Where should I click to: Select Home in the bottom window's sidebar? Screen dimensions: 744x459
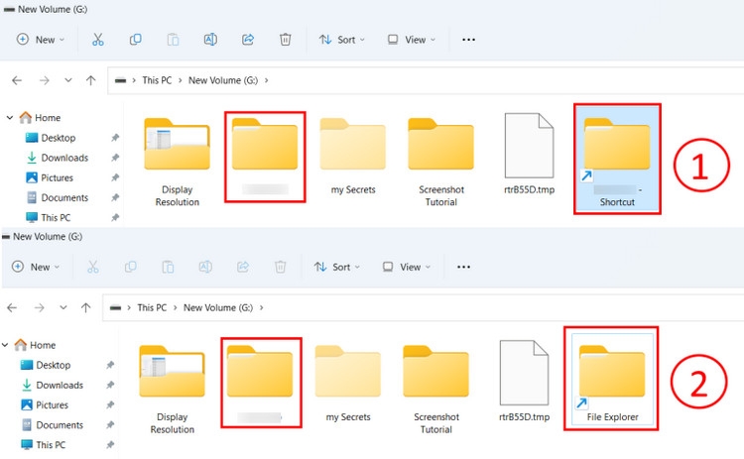point(35,345)
